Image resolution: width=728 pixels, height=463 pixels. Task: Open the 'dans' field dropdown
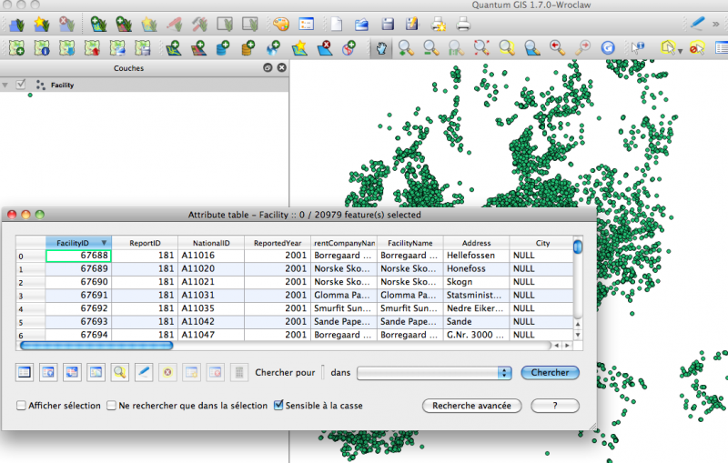(x=434, y=372)
